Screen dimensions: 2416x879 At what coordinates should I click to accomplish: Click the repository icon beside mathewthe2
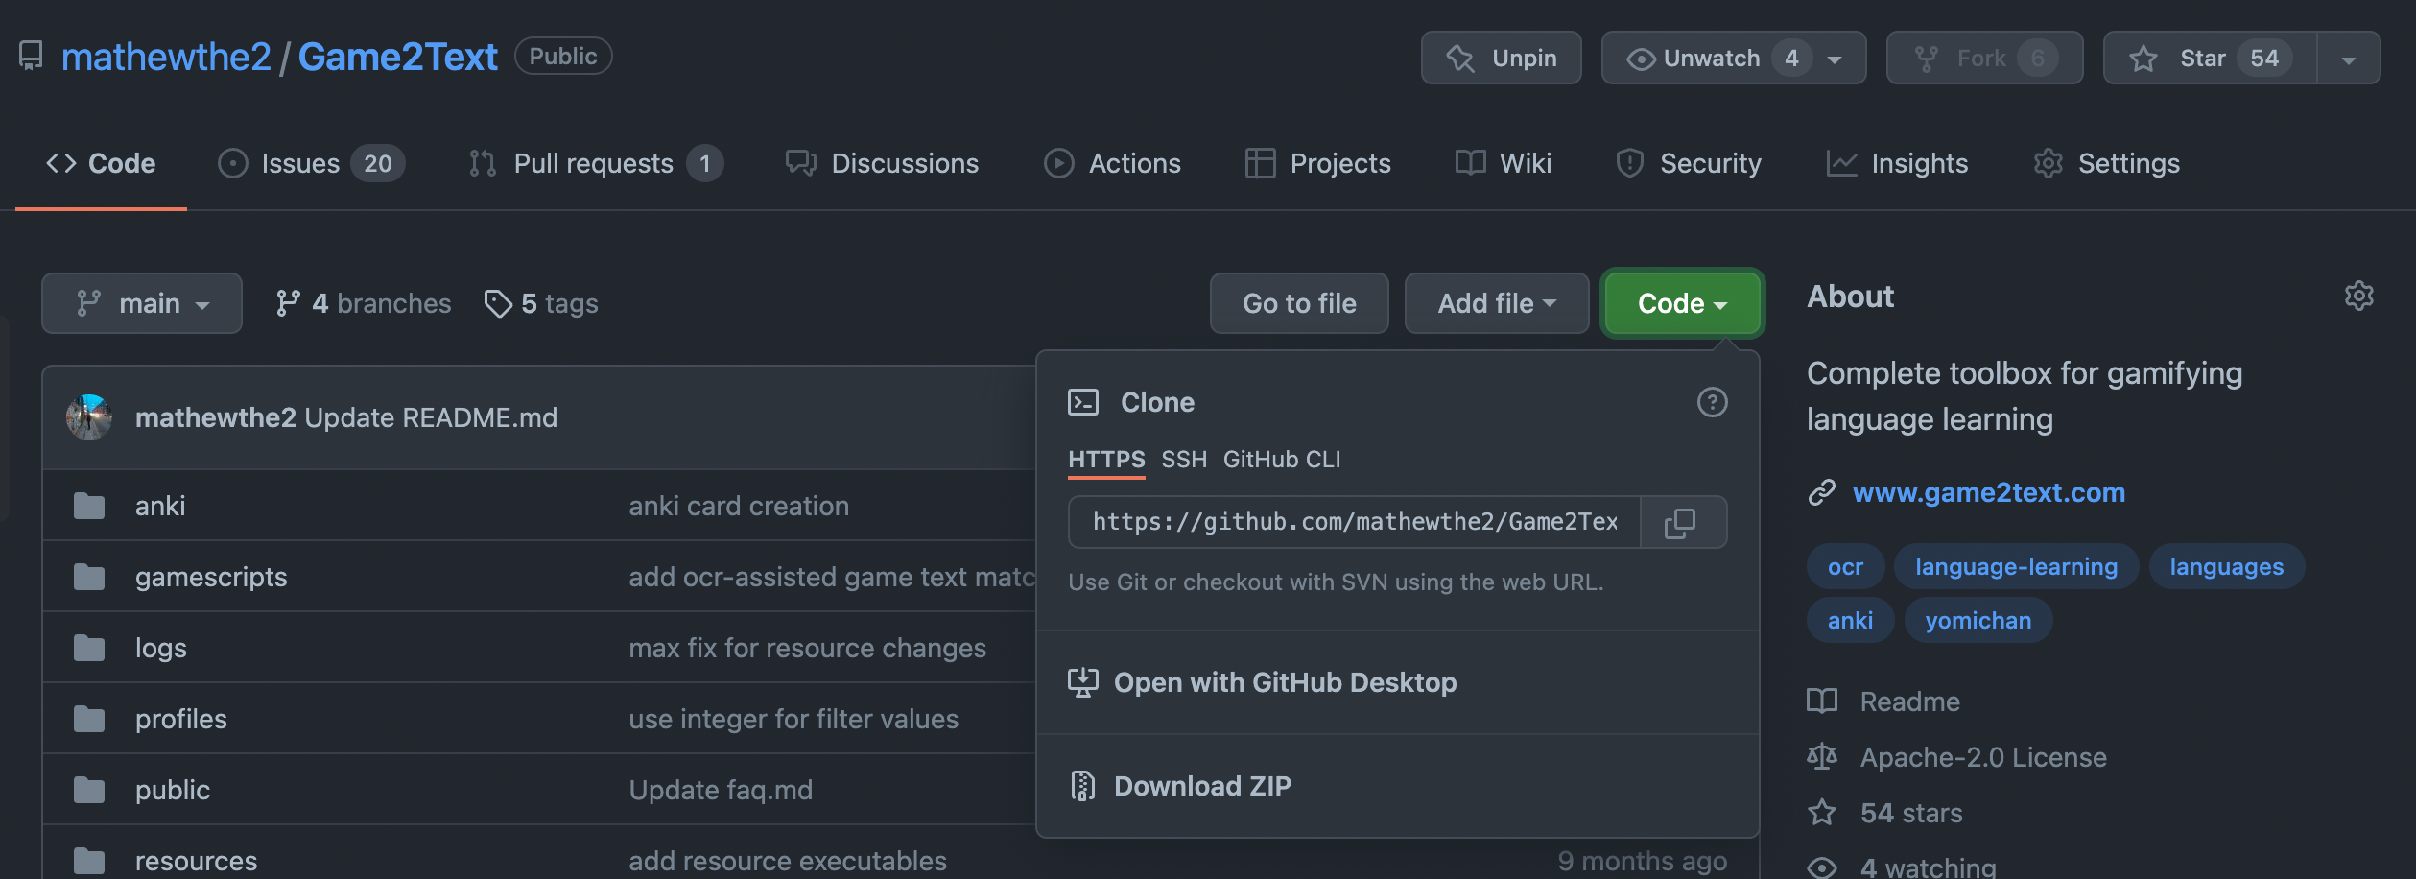click(31, 56)
